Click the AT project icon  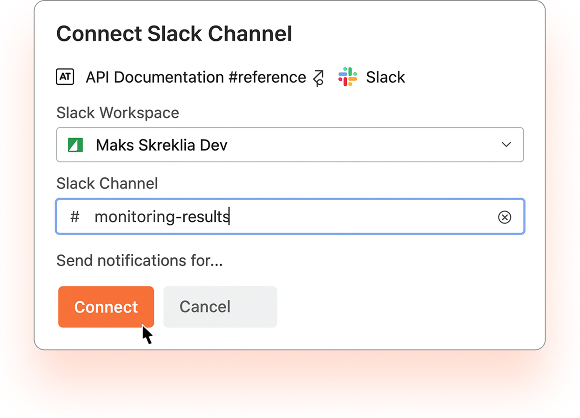tap(65, 77)
